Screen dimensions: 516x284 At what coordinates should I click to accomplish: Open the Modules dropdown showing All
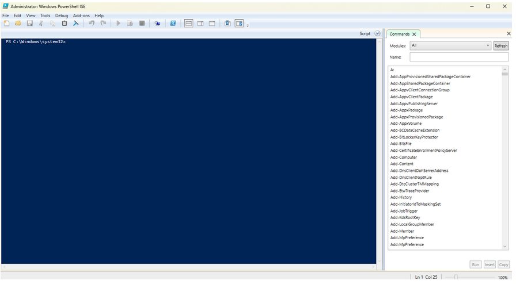click(450, 45)
